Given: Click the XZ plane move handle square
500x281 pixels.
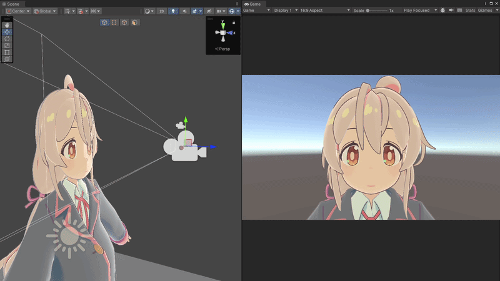Looking at the screenshot, I should click(188, 143).
